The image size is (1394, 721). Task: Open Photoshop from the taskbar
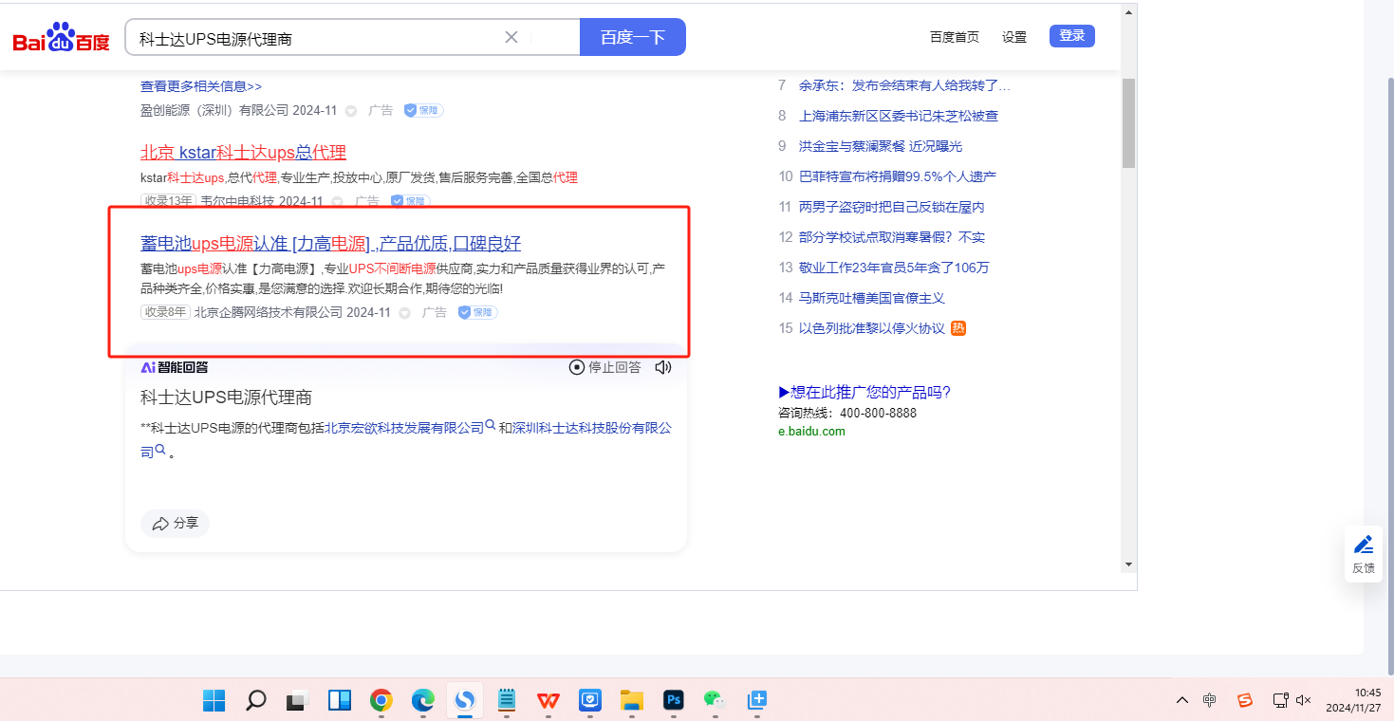675,700
